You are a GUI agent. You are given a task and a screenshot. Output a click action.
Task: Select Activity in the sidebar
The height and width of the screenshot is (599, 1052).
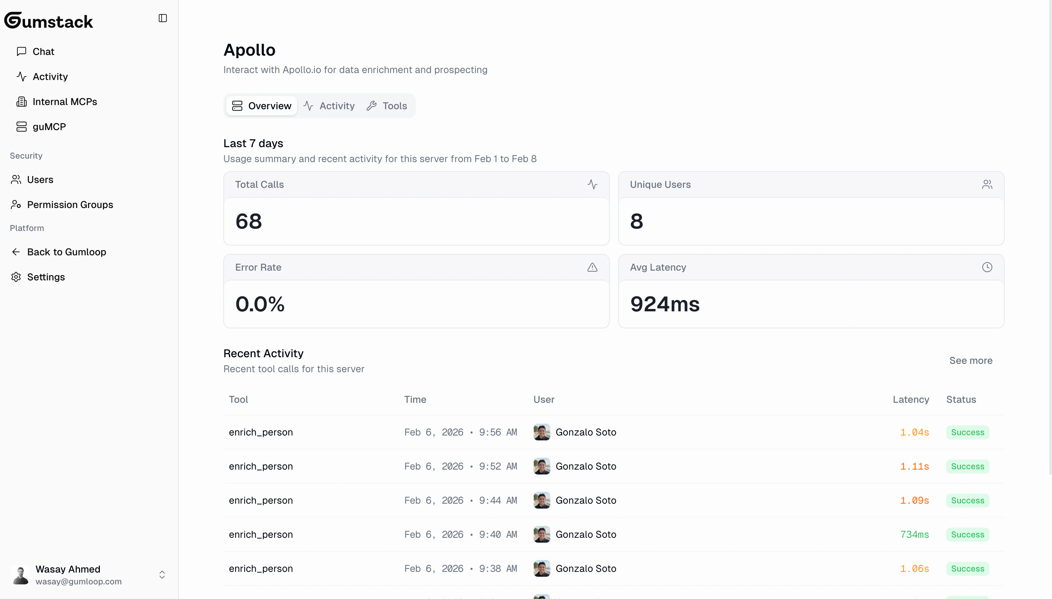coord(50,77)
